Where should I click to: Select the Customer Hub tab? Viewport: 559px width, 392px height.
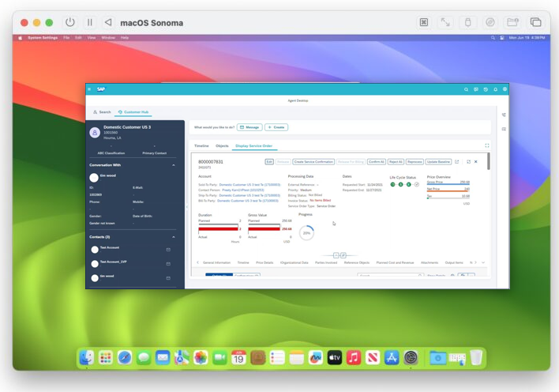133,112
